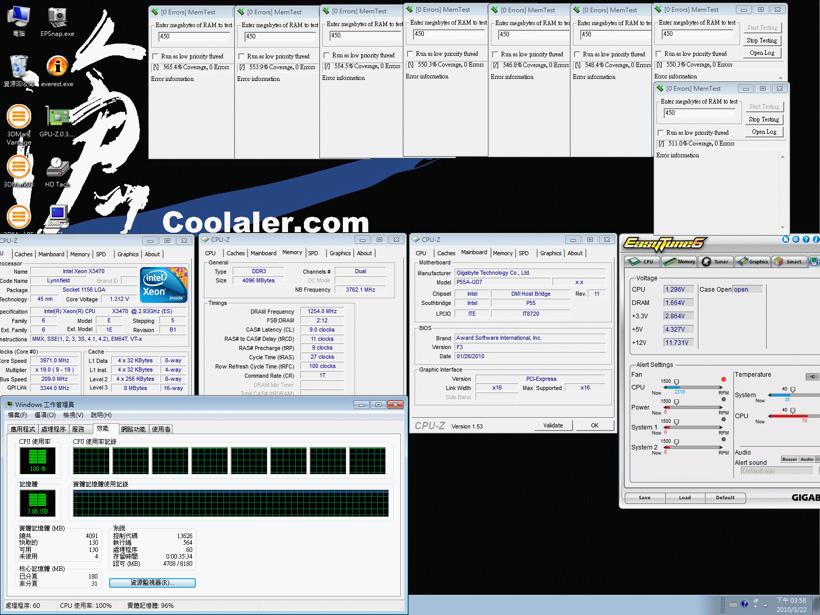Click the EasyTune6 Default button
820x615 pixels.
point(725,498)
